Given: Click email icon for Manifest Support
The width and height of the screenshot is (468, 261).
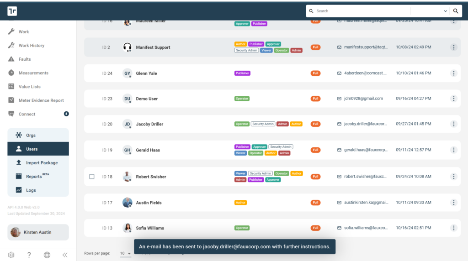Looking at the screenshot, I should [x=339, y=47].
